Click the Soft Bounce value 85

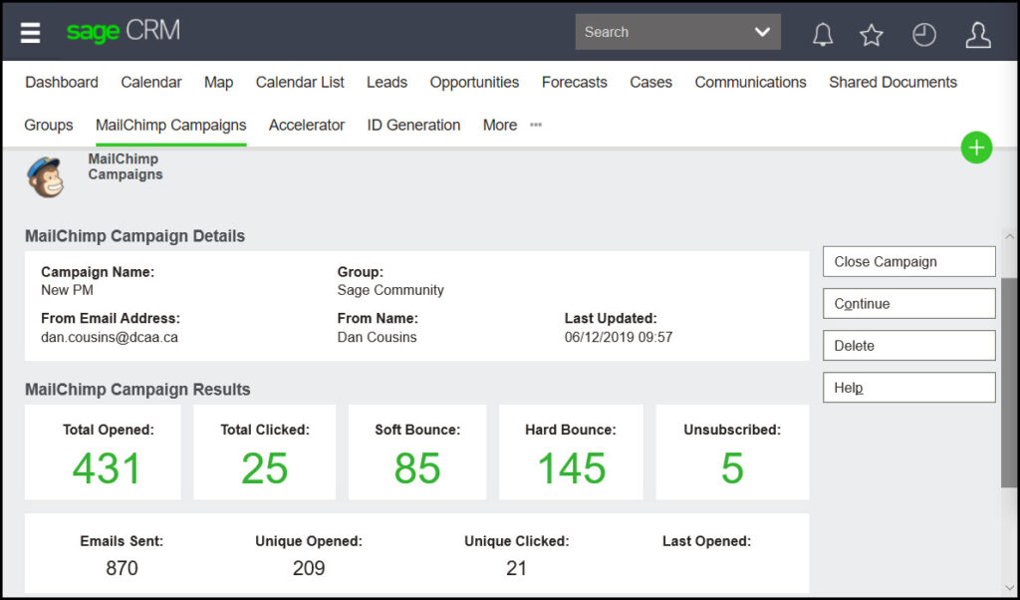click(x=417, y=468)
